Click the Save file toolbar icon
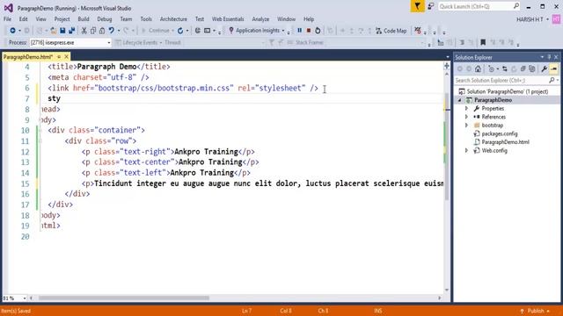This screenshot has height=316, width=563. pyautogui.click(x=62, y=31)
